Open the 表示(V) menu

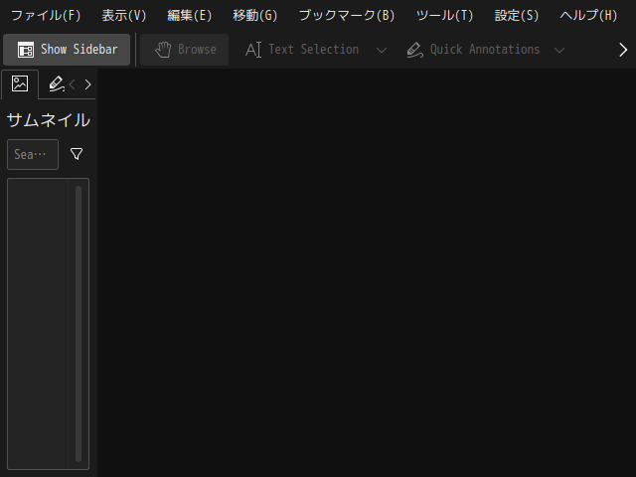tap(123, 16)
